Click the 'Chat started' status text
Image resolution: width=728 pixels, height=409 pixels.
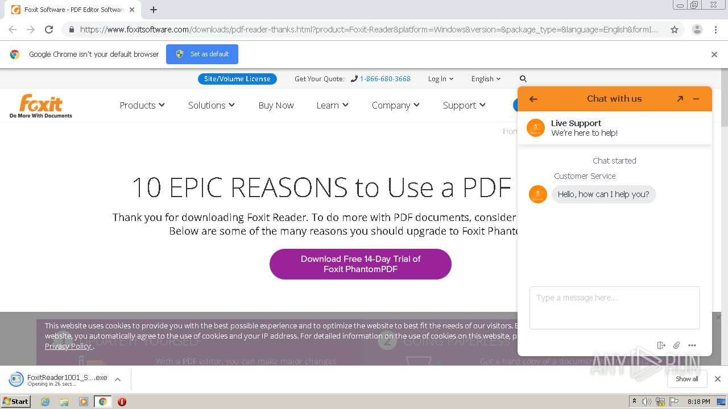tap(614, 161)
